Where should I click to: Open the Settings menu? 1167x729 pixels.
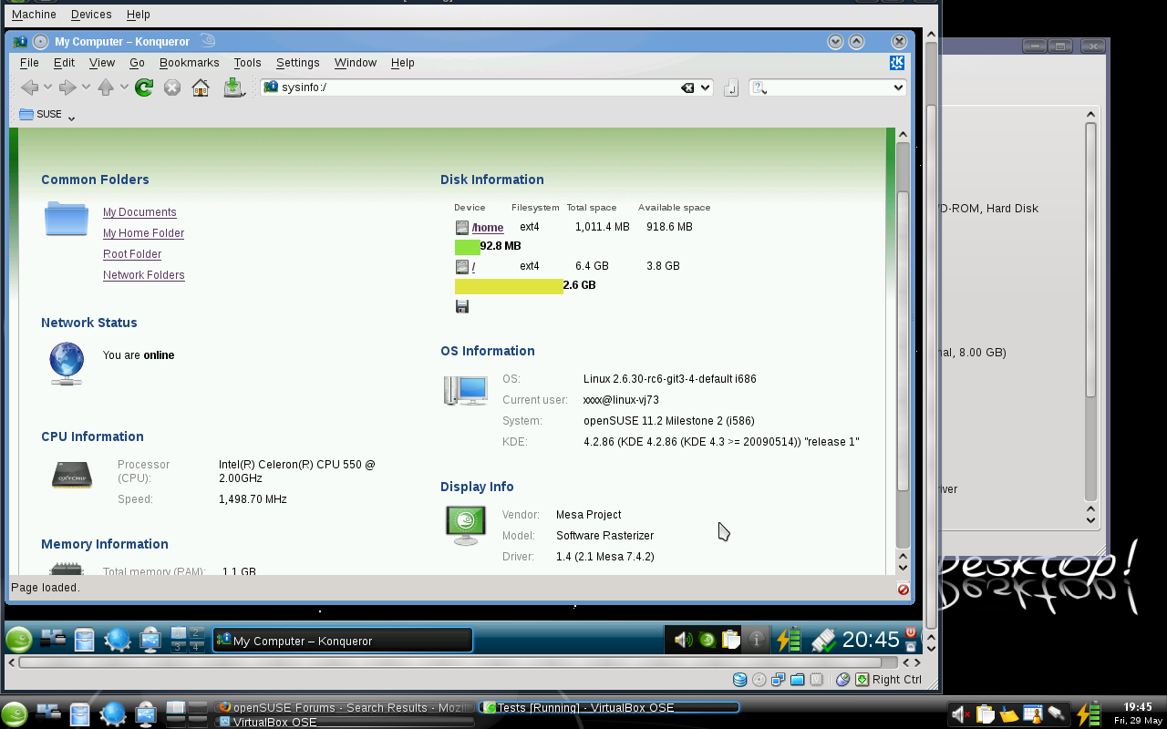click(x=298, y=63)
